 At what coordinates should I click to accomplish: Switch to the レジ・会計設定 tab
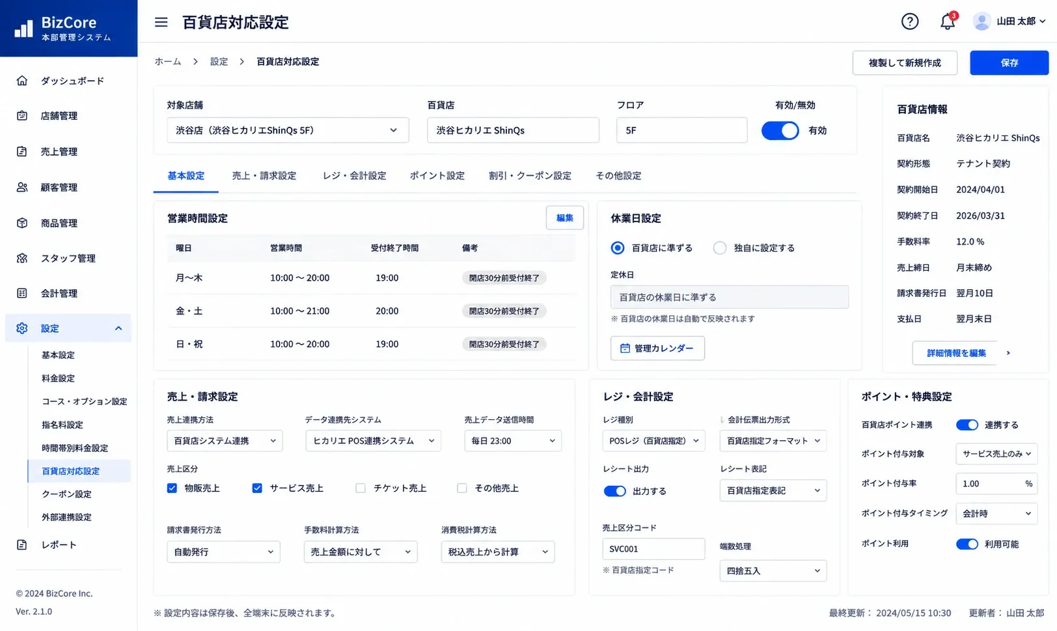pyautogui.click(x=355, y=176)
